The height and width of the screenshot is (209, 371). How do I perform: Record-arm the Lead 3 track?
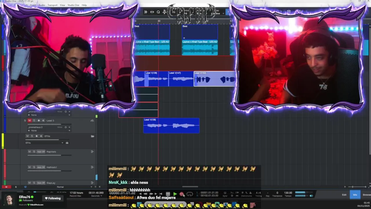[39, 120]
